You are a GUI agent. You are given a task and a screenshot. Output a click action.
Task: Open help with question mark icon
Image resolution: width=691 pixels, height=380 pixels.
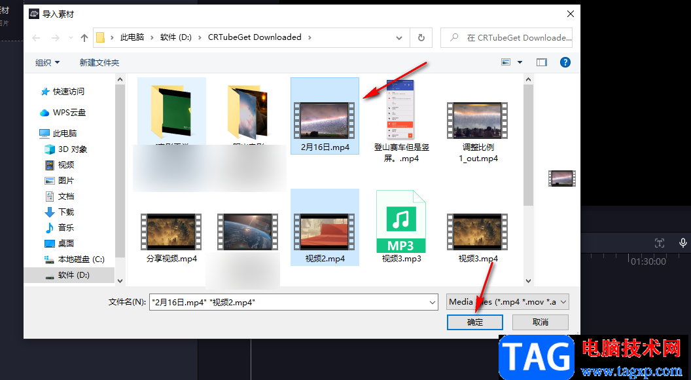565,62
